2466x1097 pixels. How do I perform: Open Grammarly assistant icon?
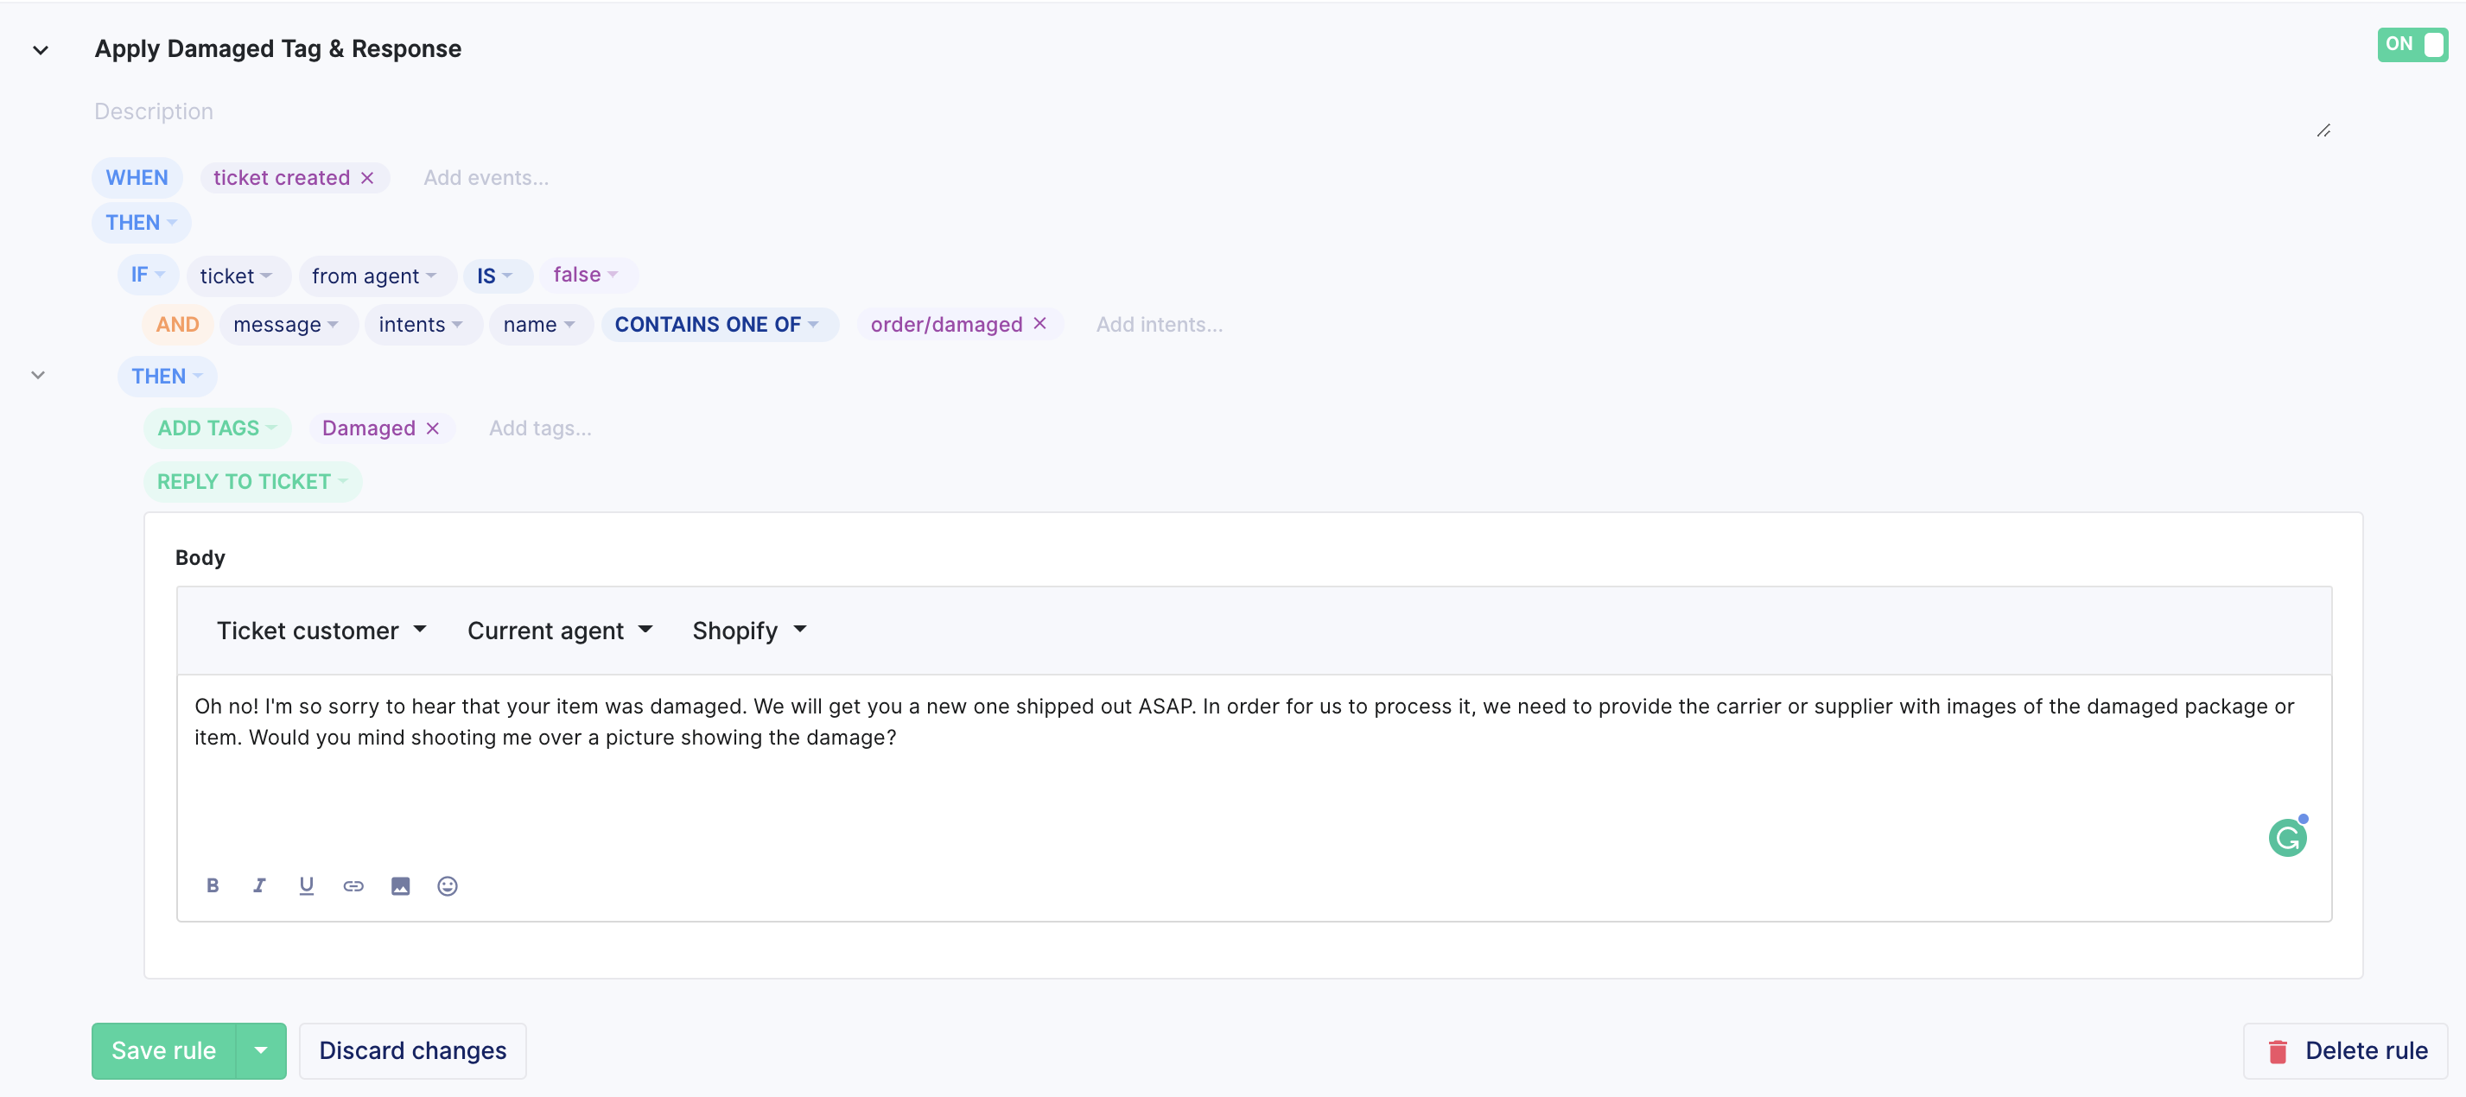[2288, 838]
